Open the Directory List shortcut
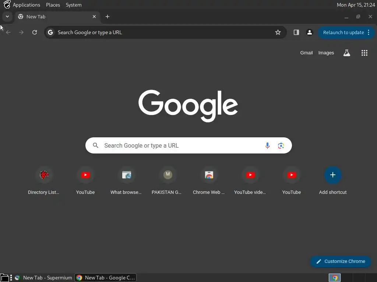Screen dimensions: 377x282 pyautogui.click(x=44, y=181)
